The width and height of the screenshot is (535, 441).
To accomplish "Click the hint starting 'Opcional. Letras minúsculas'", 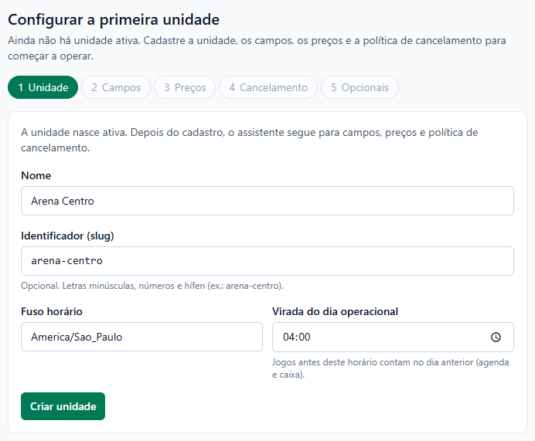I will [152, 286].
